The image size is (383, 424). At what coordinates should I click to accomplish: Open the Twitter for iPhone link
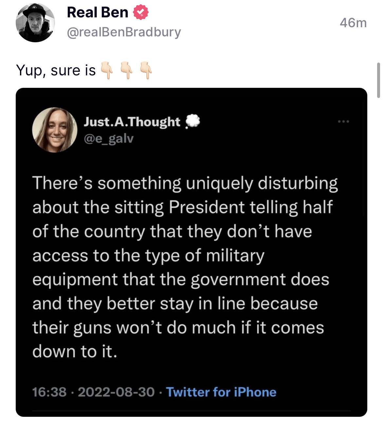(221, 392)
